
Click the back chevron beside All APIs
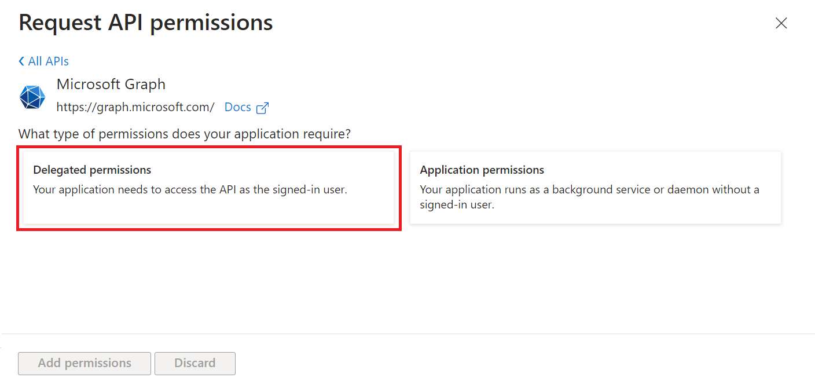tap(21, 61)
